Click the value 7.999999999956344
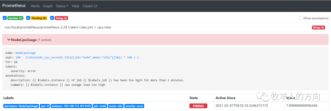Image resolution: width=331 pixels, height=111 pixels. [302, 106]
